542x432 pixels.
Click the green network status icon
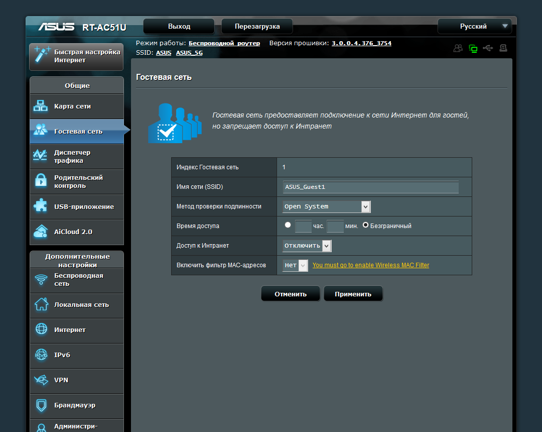coord(473,48)
